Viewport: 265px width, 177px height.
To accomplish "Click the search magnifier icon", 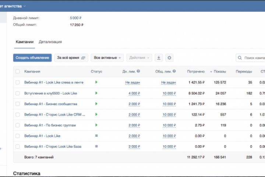I will click(240, 58).
